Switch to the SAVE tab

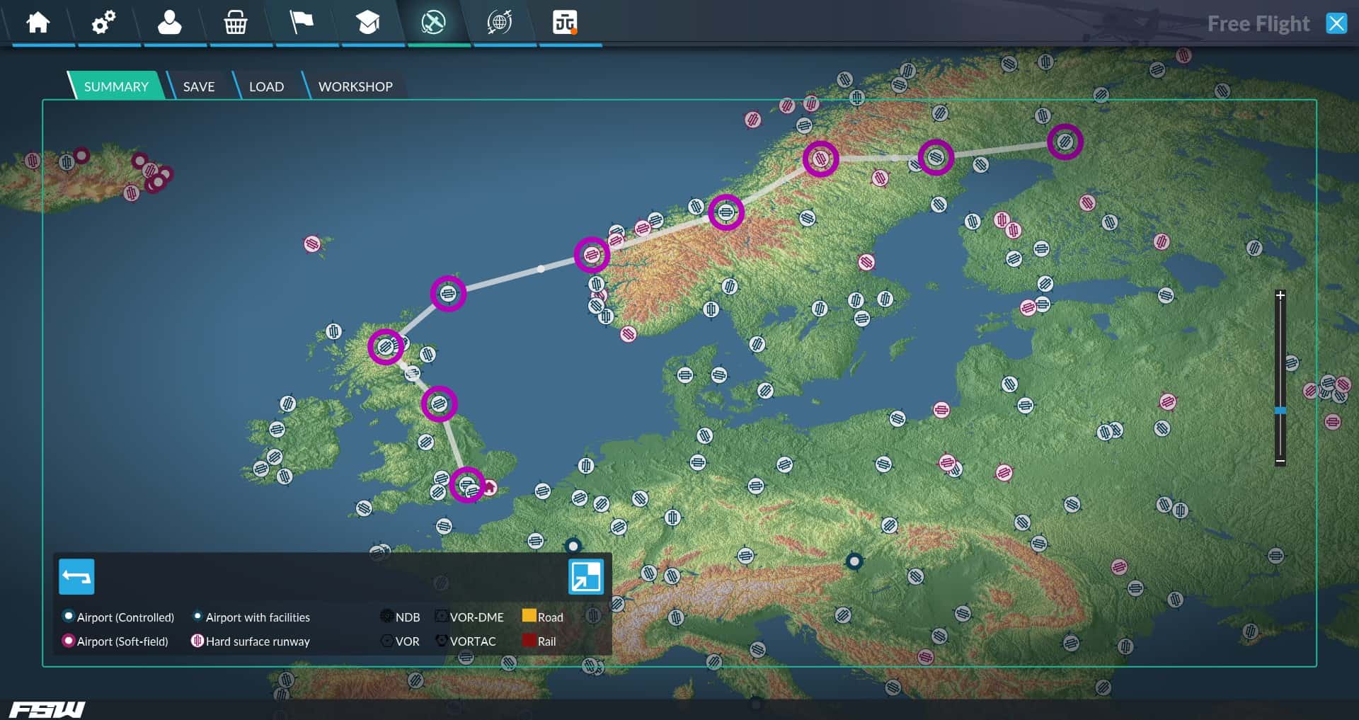[199, 86]
